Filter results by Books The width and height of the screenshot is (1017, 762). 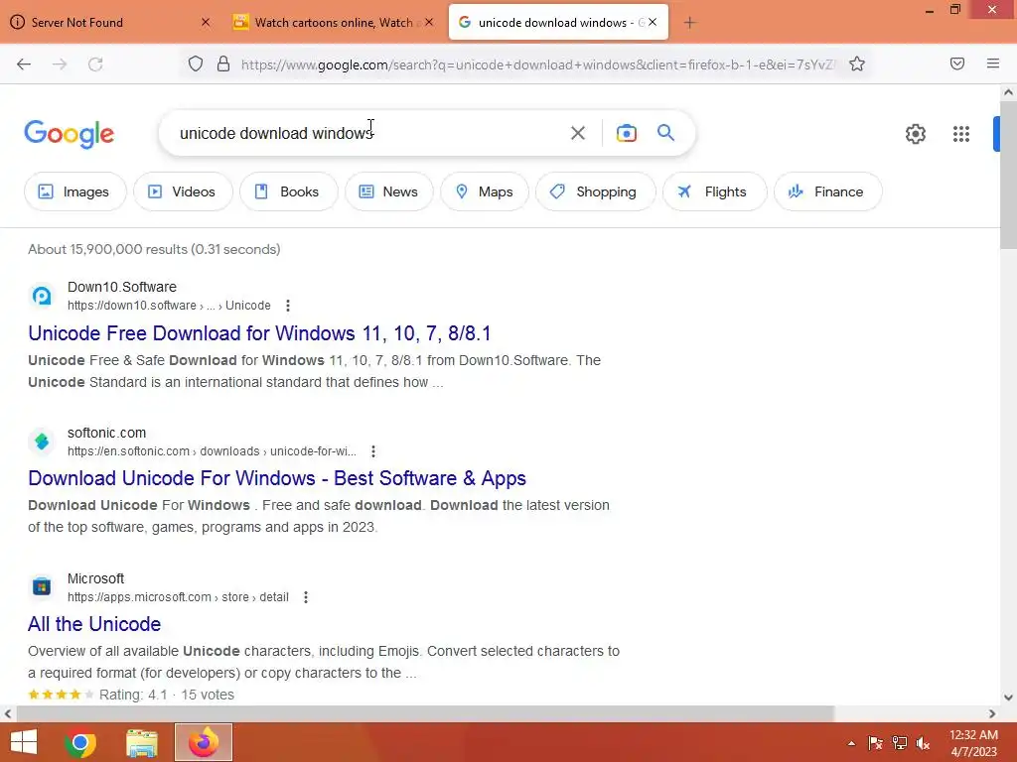(289, 191)
